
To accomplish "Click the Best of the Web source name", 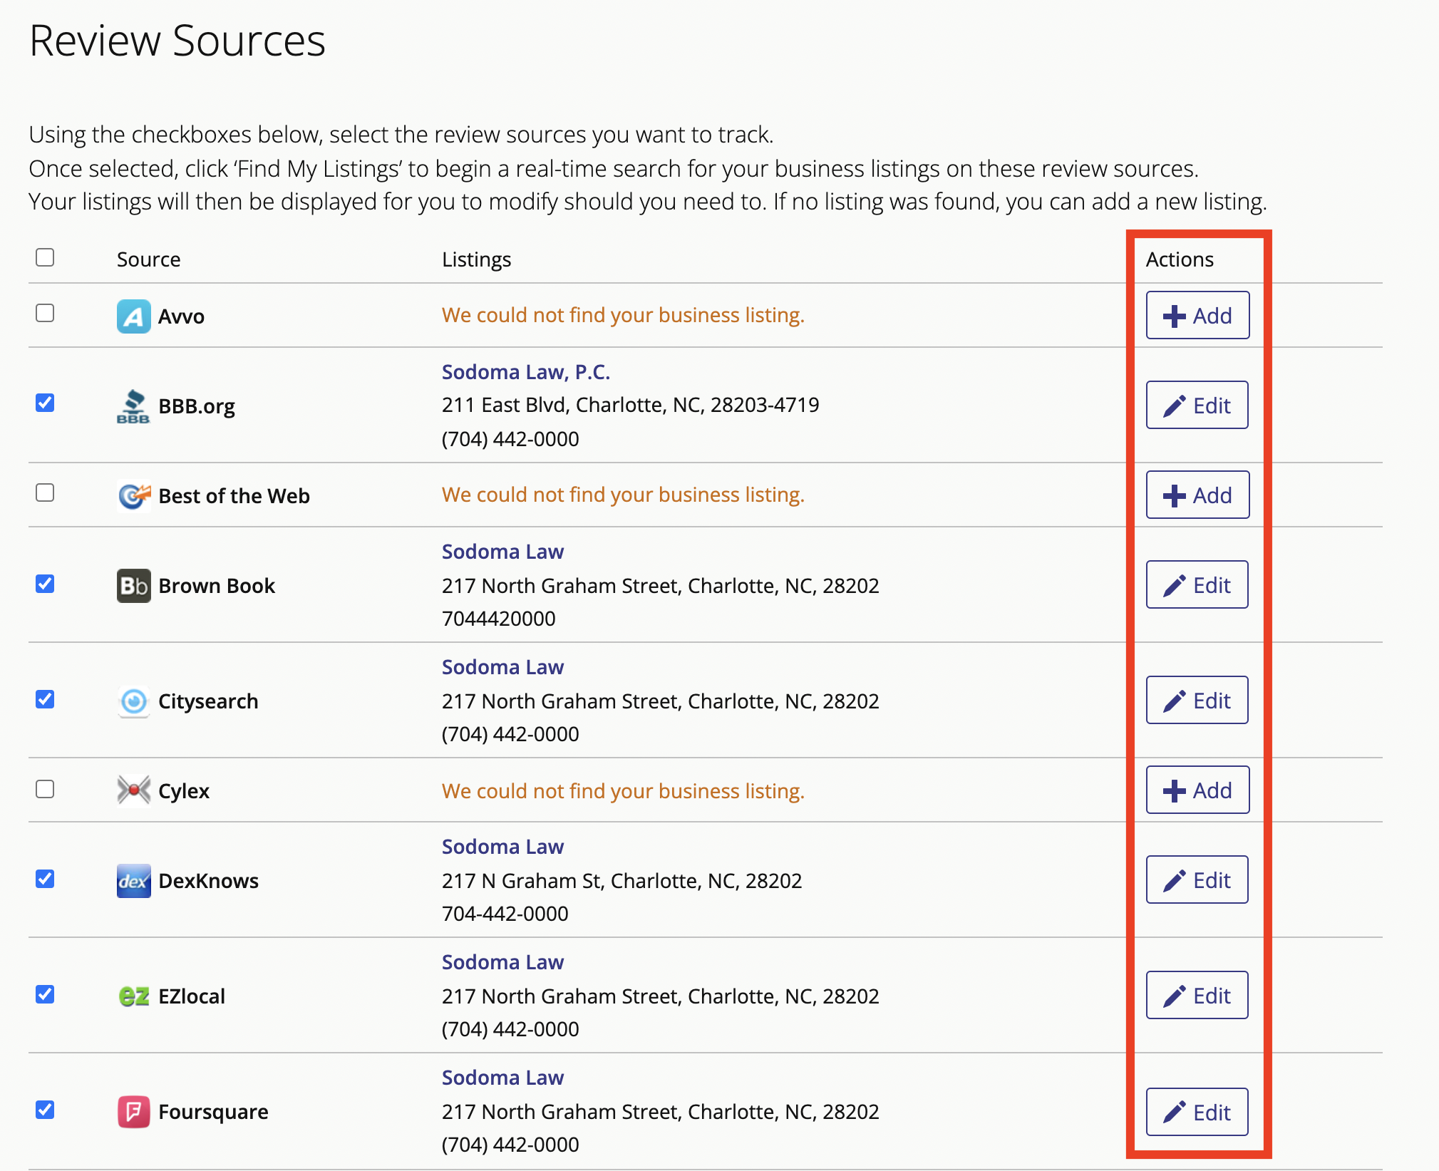I will 234,496.
